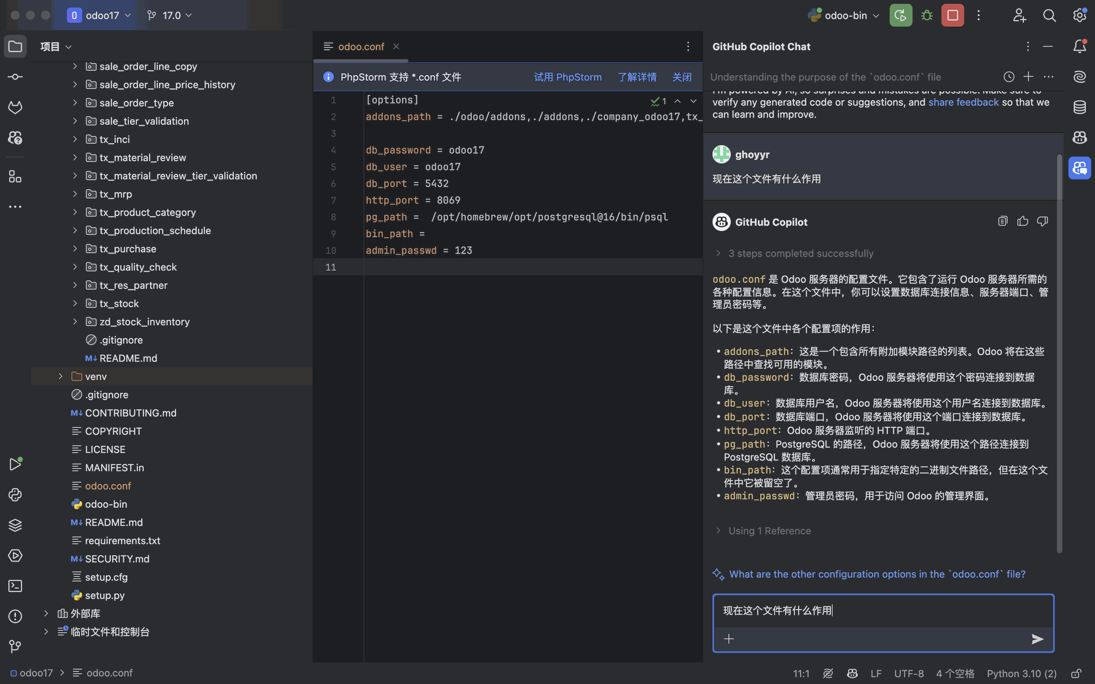
Task: Open the Problems tool window icon
Action: point(15,616)
